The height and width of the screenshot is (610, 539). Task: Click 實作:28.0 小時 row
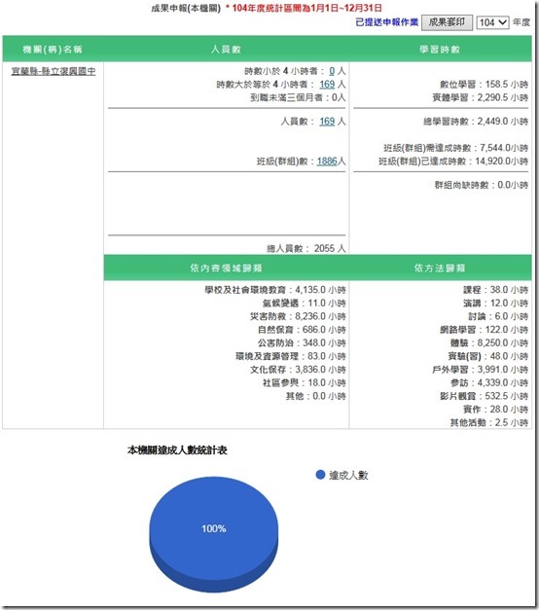point(495,410)
